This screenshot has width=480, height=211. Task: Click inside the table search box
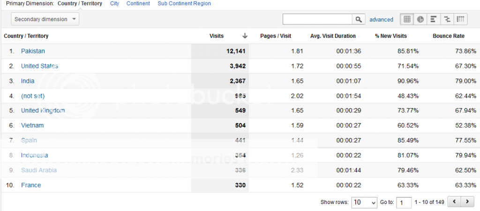click(x=317, y=19)
